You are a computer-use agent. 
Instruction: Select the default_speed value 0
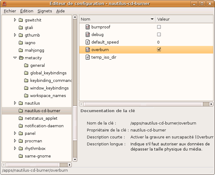tap(158, 42)
